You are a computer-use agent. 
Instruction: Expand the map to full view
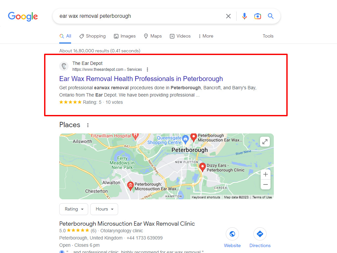[x=265, y=142]
